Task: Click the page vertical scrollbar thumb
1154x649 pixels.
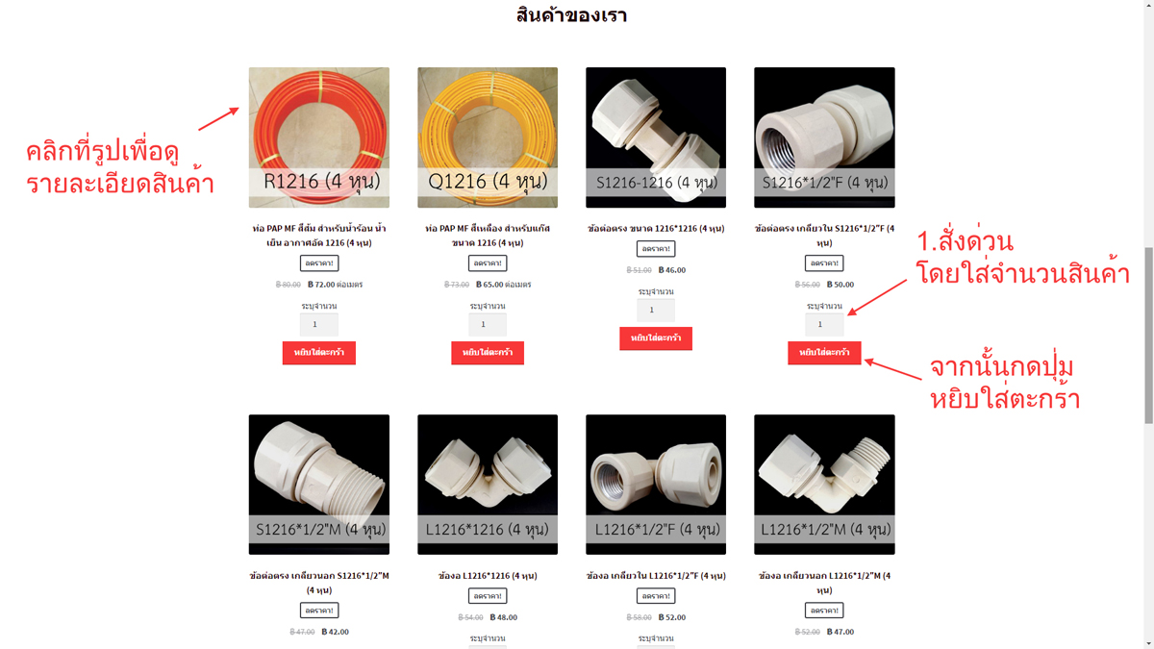Action: (x=1147, y=335)
